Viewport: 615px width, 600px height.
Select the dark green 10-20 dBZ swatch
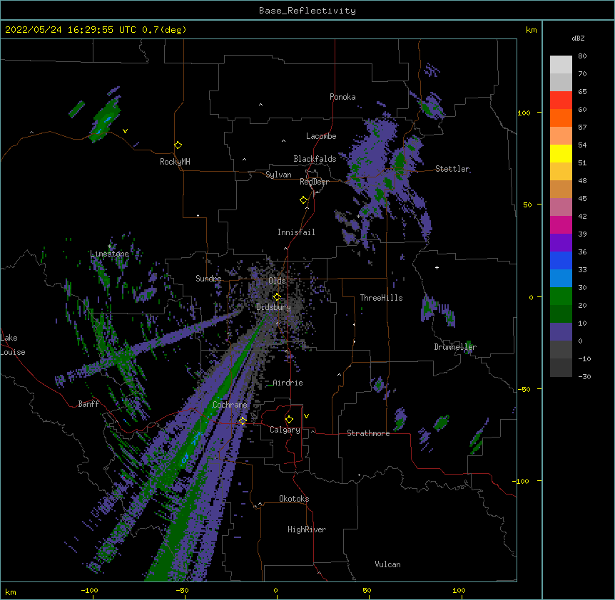[x=561, y=314]
